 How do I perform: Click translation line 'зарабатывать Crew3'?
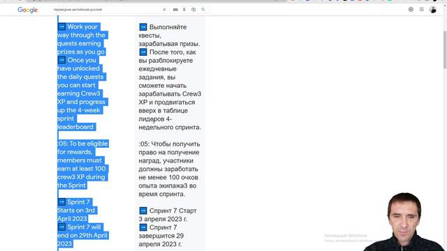point(170,94)
